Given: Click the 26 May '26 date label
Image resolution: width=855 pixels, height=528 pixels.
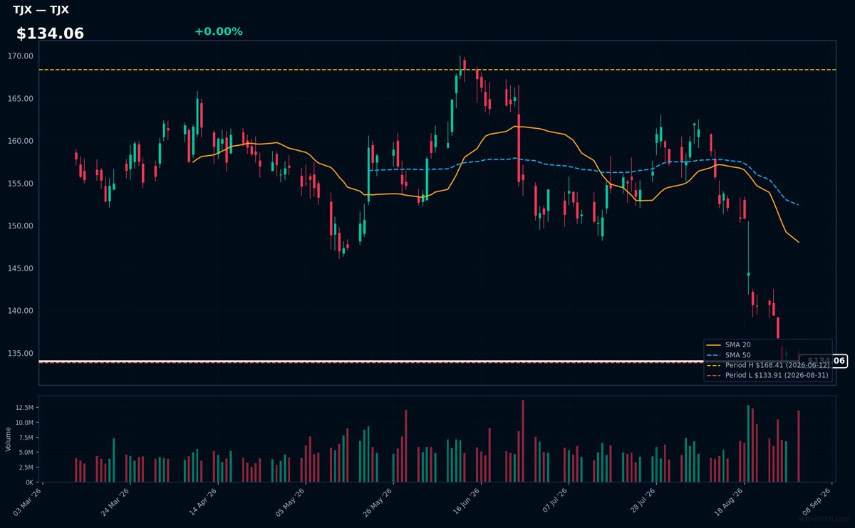Looking at the screenshot, I should point(379,502).
